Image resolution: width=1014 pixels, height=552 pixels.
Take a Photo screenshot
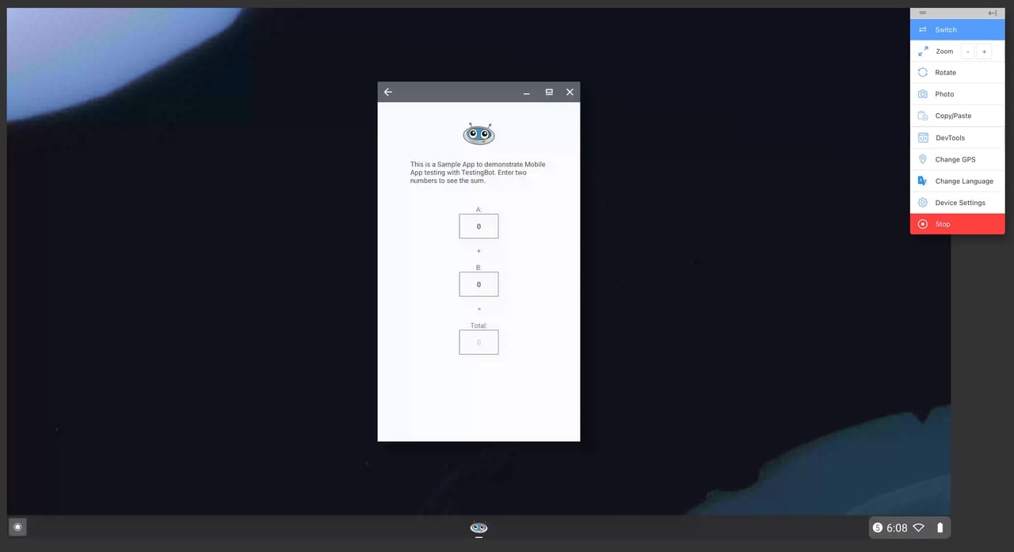click(x=957, y=94)
